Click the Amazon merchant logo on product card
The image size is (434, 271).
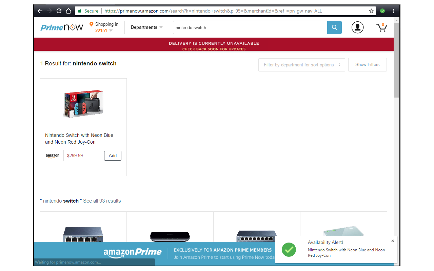[x=53, y=156]
